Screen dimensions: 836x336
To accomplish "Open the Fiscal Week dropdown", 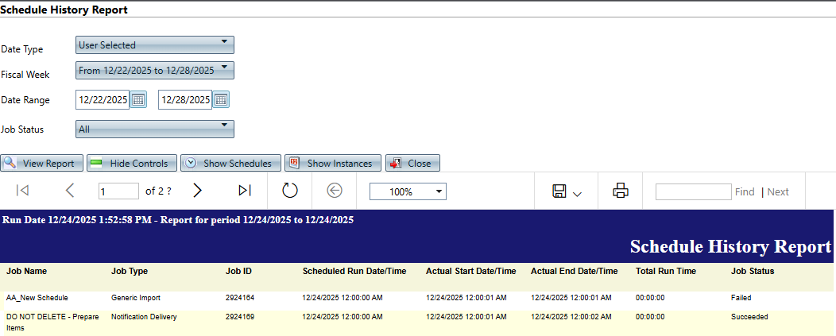I will 155,71.
